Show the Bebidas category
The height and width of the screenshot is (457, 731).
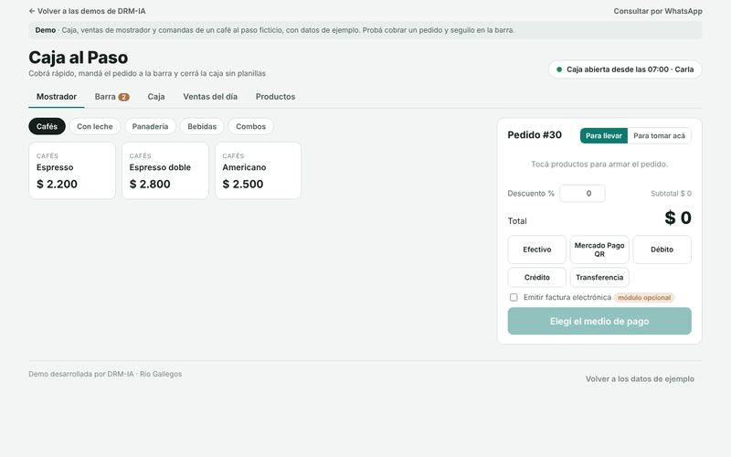coord(202,126)
